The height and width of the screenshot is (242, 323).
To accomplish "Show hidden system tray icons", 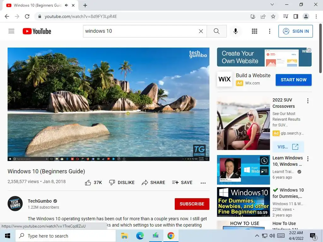I will point(257,236).
